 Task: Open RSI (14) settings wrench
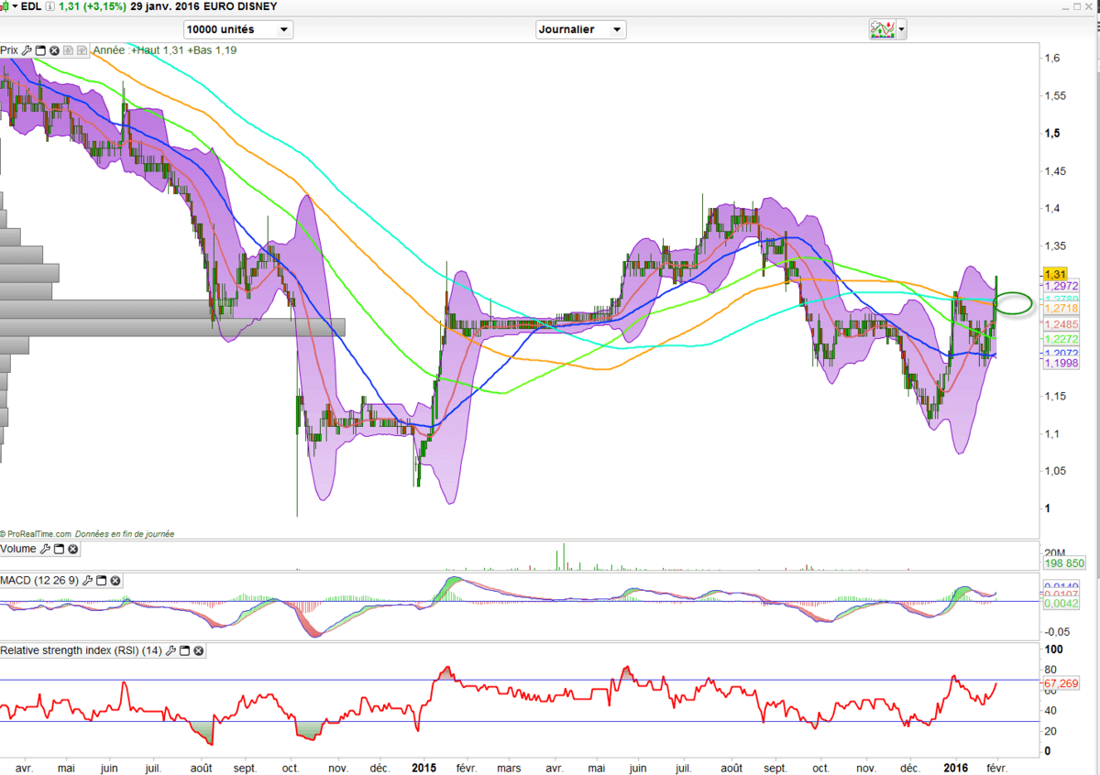pos(170,651)
